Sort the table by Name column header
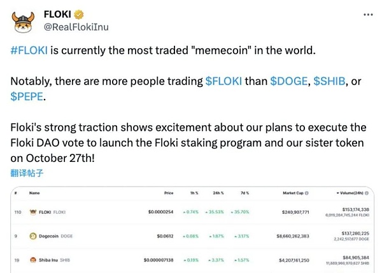The image size is (382, 273). coord(34,192)
